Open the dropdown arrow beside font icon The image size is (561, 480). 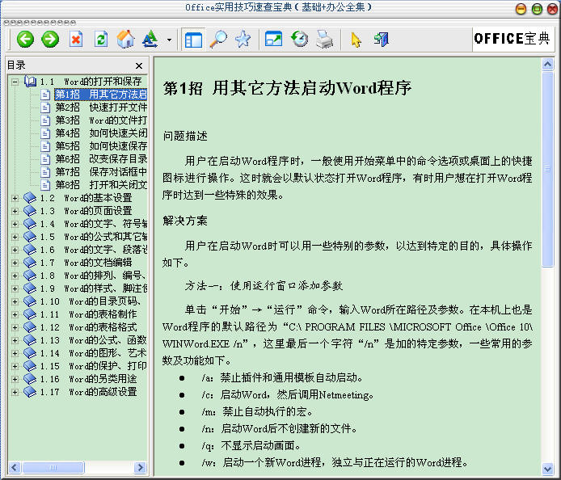tap(169, 40)
